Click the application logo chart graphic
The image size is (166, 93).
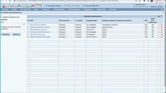[x=22, y=6]
